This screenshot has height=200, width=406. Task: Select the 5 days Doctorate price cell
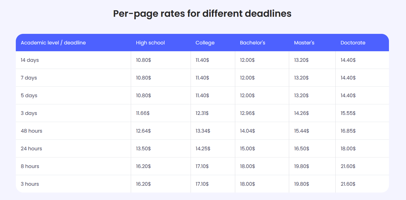[348, 95]
